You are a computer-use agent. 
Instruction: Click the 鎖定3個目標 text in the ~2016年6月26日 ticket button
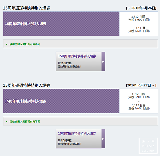[65, 63]
